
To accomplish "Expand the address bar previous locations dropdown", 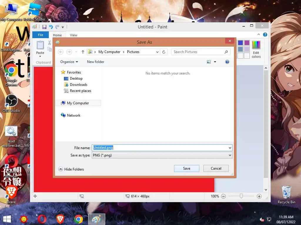I will 157,52.
